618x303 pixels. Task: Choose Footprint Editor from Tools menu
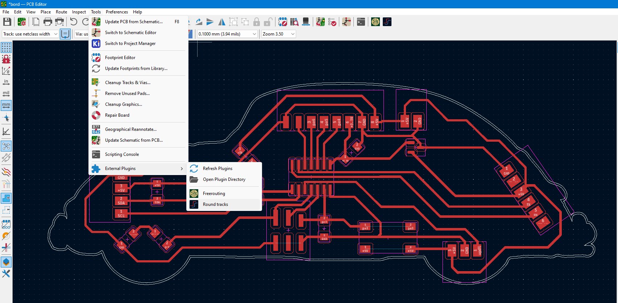coord(138,58)
